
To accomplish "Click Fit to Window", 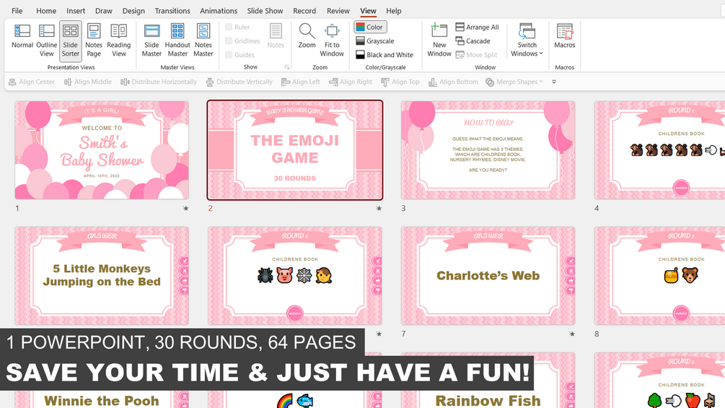I will [x=332, y=40].
